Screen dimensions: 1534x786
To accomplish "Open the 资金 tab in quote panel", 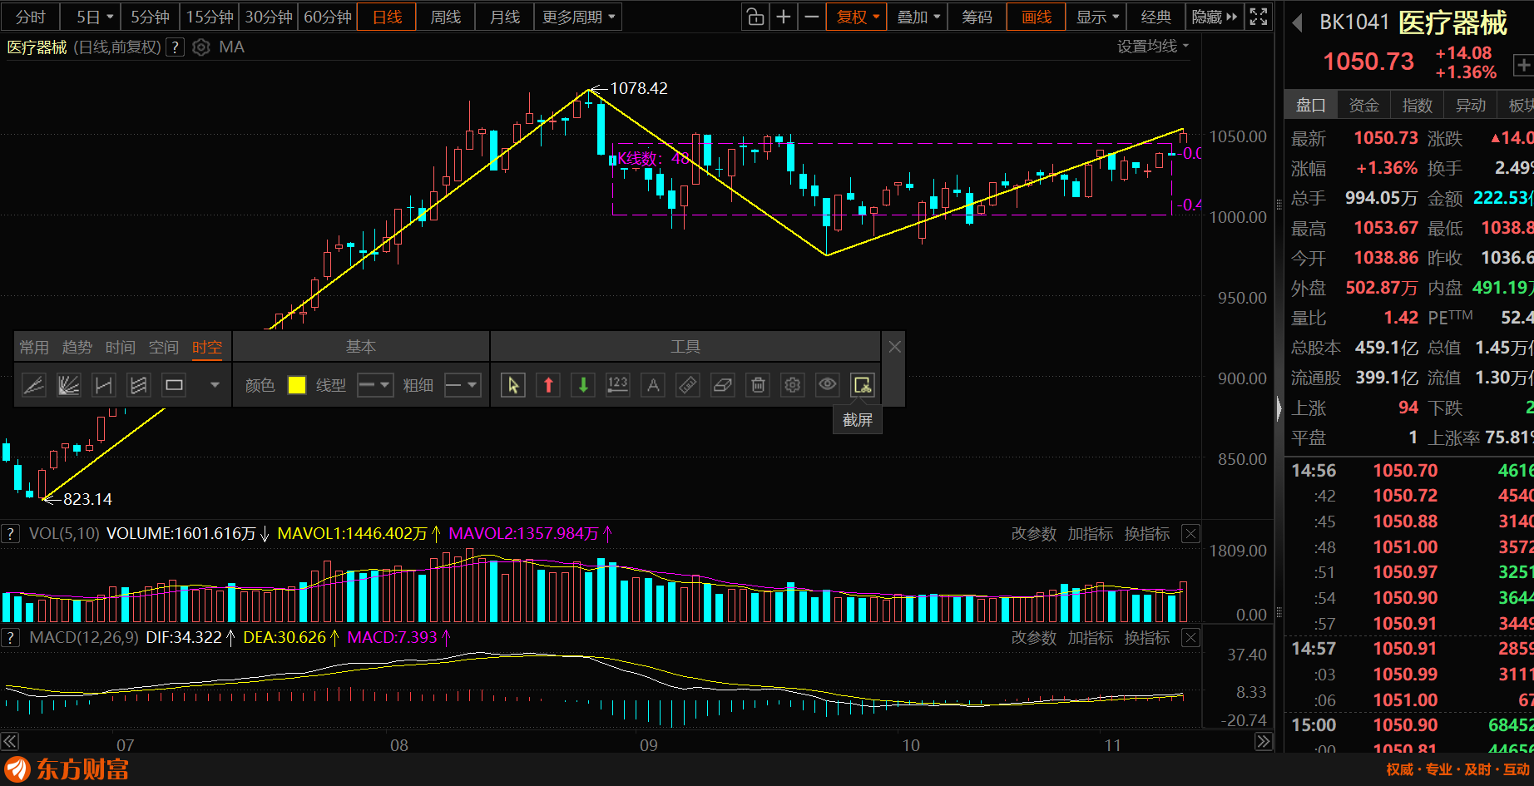I will (x=1364, y=105).
